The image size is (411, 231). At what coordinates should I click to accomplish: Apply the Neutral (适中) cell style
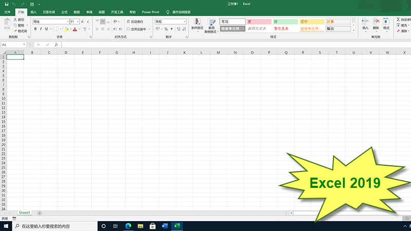click(x=312, y=22)
